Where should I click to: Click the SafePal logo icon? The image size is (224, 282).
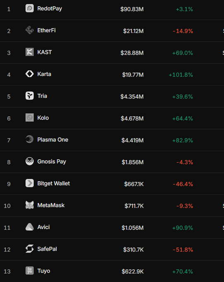click(29, 249)
